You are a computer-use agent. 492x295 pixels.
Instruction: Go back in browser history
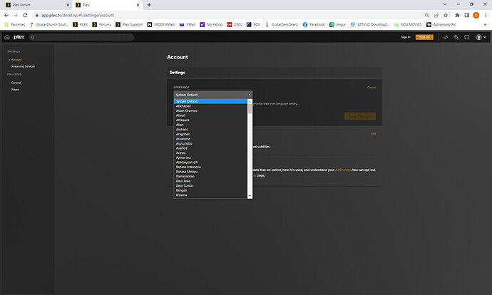coord(6,15)
